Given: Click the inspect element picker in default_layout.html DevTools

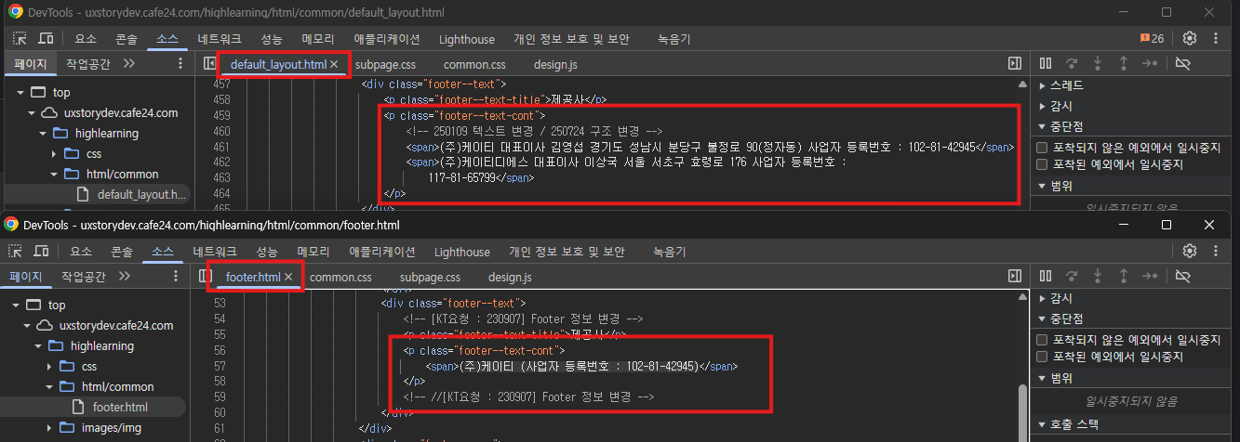Looking at the screenshot, I should [x=20, y=39].
